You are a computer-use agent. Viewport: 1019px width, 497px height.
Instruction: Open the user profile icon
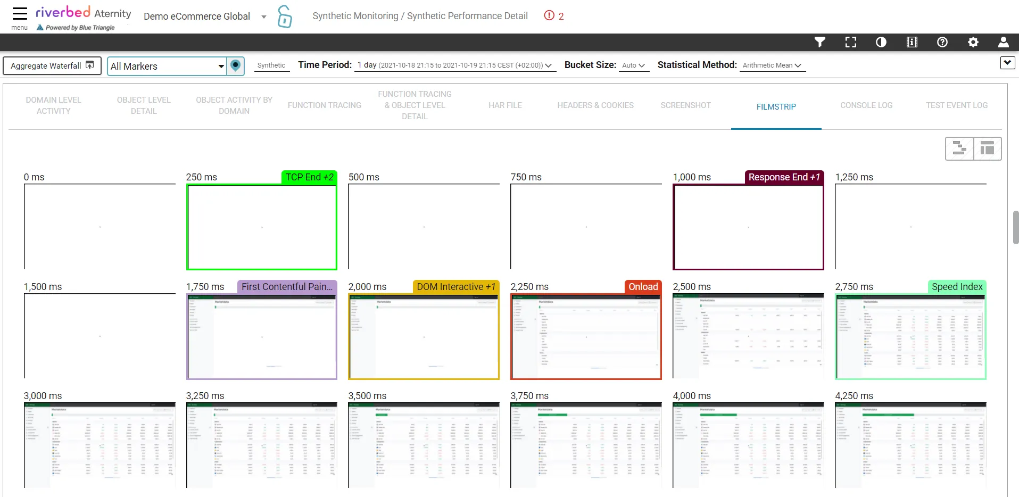[1004, 42]
